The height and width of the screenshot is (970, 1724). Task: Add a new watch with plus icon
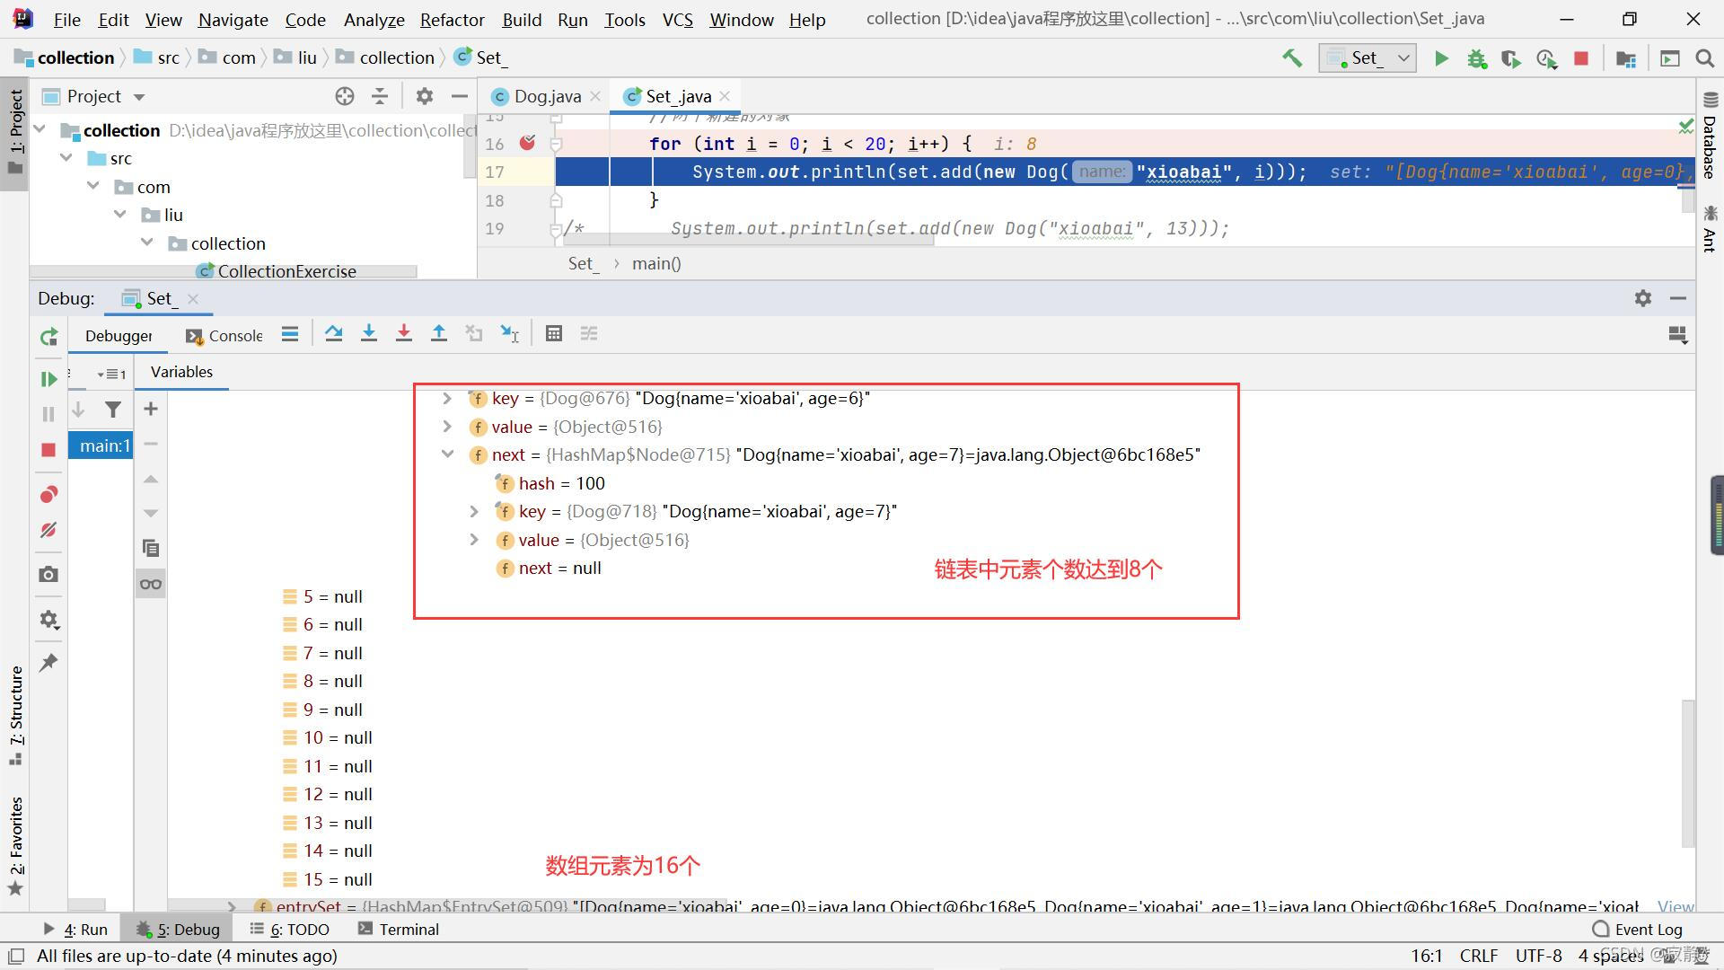pyautogui.click(x=151, y=410)
